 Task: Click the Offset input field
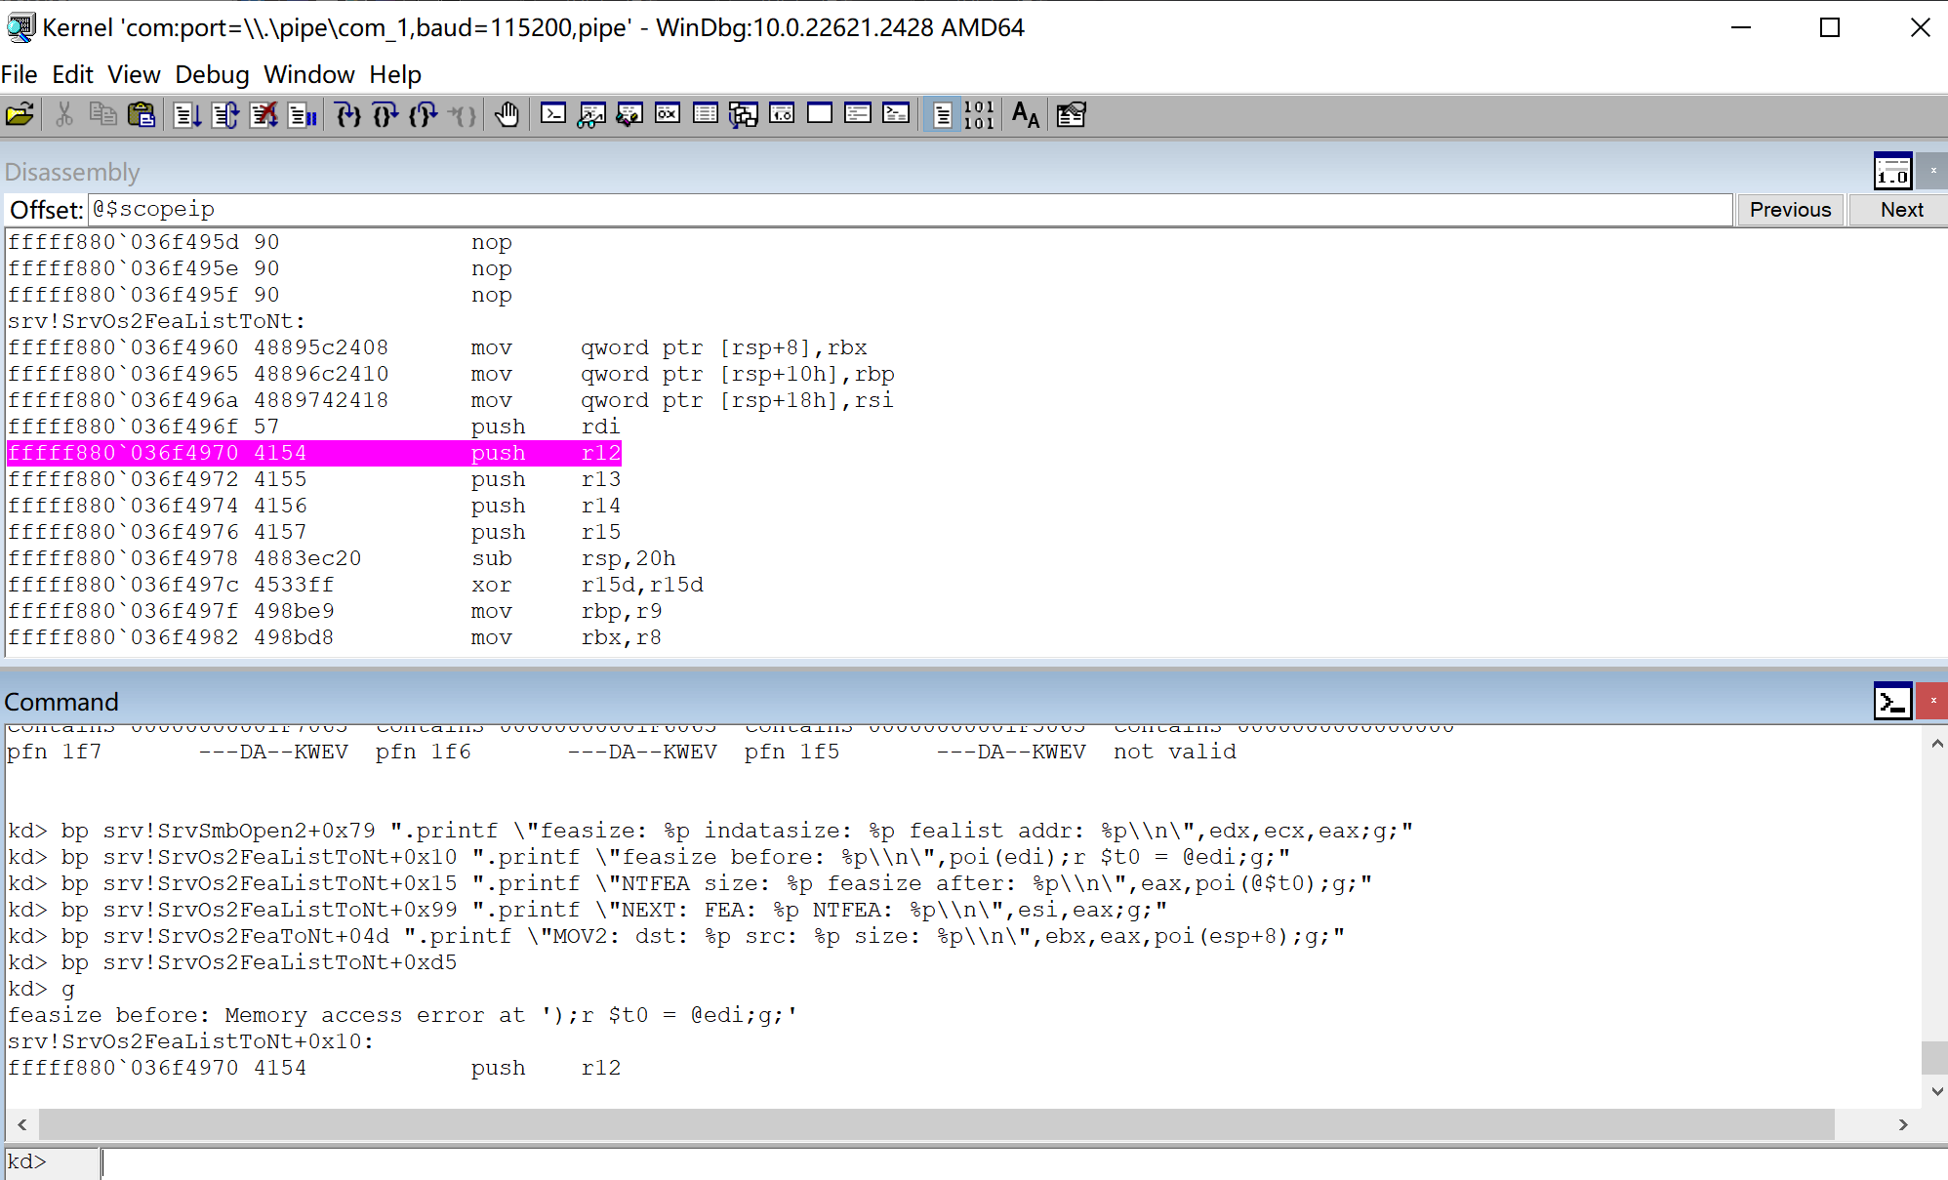tap(908, 210)
